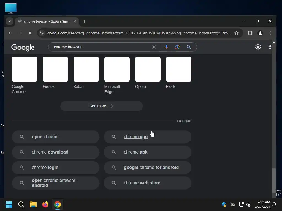Search for chrome download
This screenshot has height=211, width=282.
click(x=56, y=152)
